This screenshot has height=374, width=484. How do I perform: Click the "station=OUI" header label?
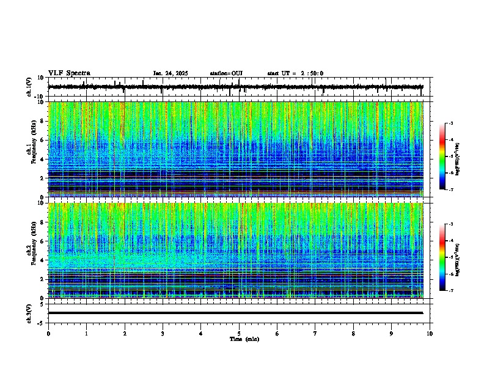point(226,73)
